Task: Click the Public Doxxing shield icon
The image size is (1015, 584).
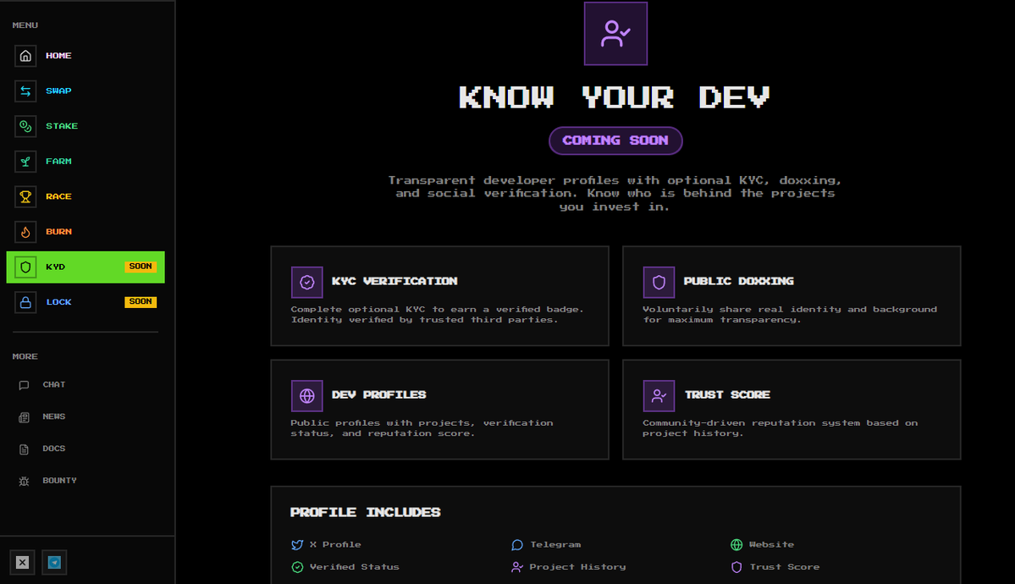Action: pos(659,283)
